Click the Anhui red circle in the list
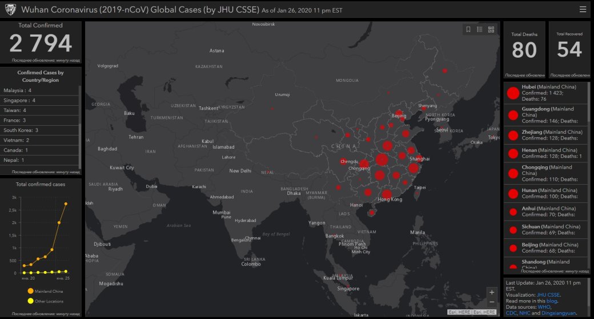The width and height of the screenshot is (594, 319). (513, 212)
